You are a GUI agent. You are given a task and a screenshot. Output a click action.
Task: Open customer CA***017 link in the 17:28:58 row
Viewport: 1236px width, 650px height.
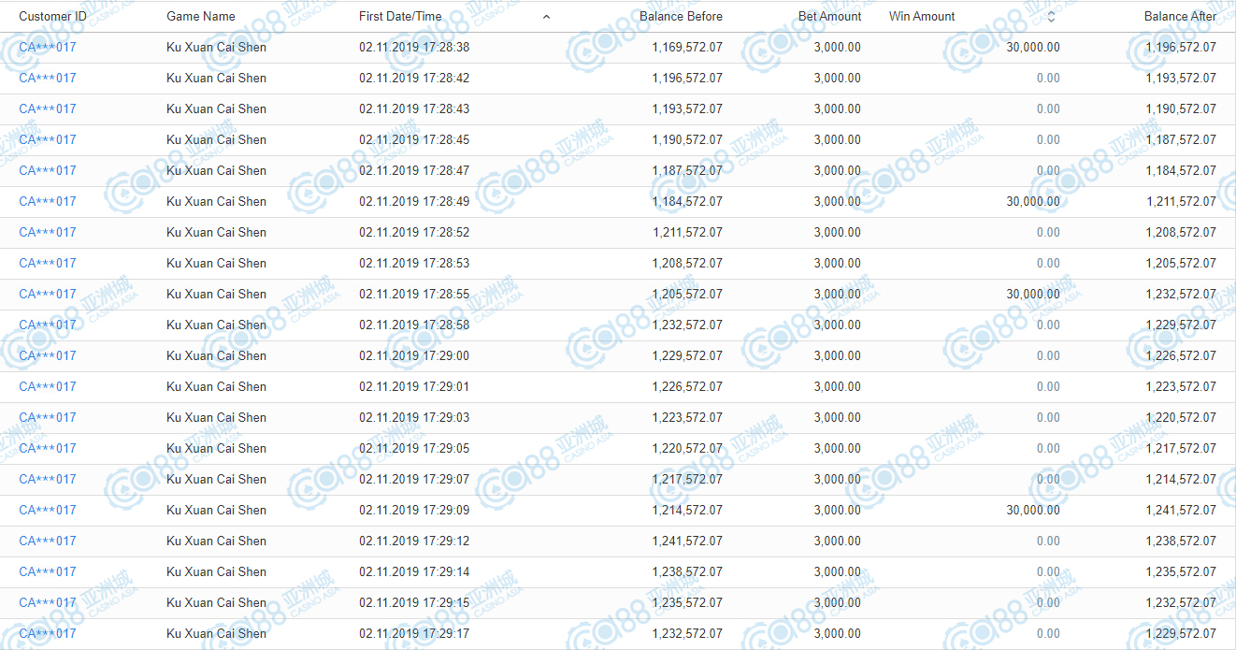pyautogui.click(x=48, y=325)
